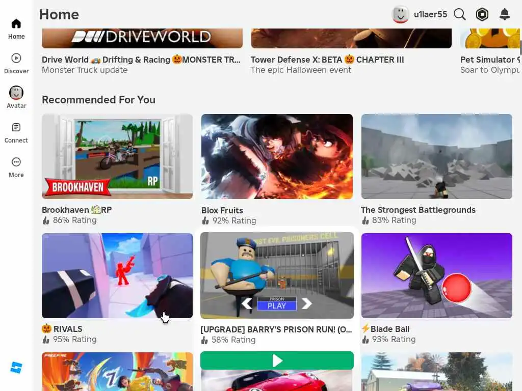Open the Drive World banner image
Image resolution: width=522 pixels, height=391 pixels.
click(x=142, y=38)
